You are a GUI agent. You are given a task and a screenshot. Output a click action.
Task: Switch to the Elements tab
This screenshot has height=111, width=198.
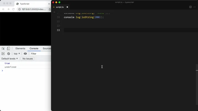[20, 48]
